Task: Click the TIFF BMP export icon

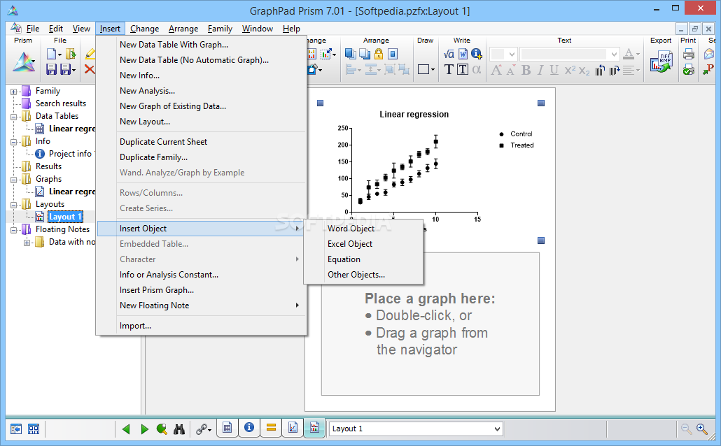Action: click(x=661, y=62)
